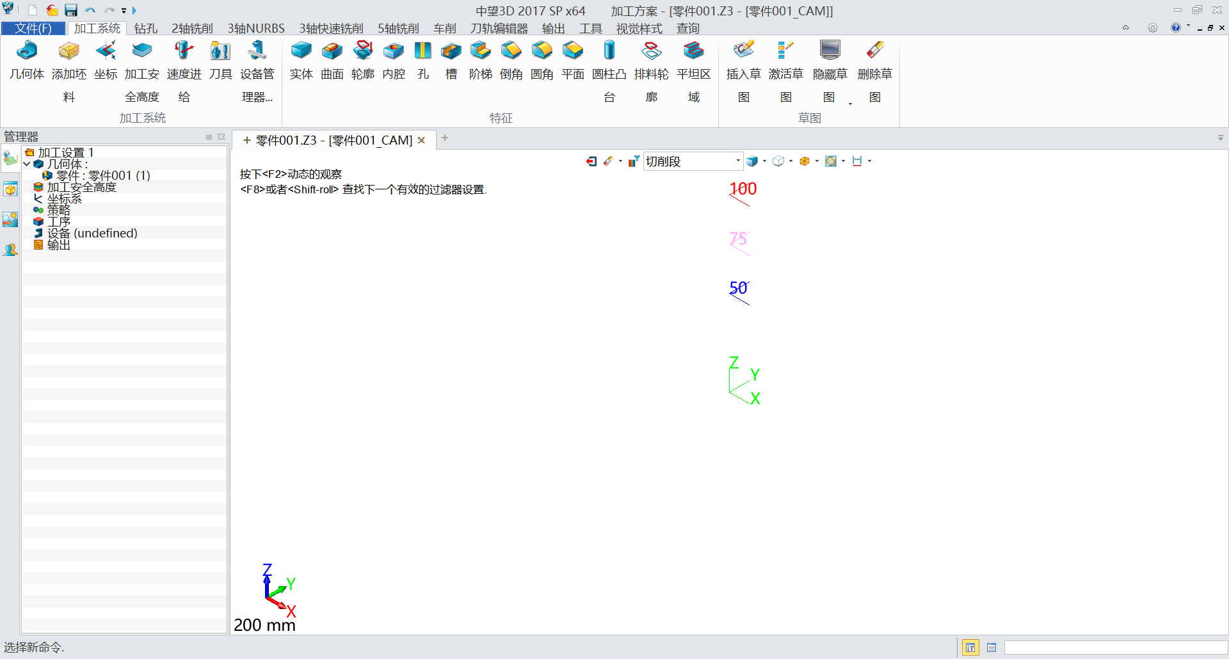Image resolution: width=1229 pixels, height=659 pixels.
Task: Open the measure dimension dropdown arrow
Action: pos(870,161)
